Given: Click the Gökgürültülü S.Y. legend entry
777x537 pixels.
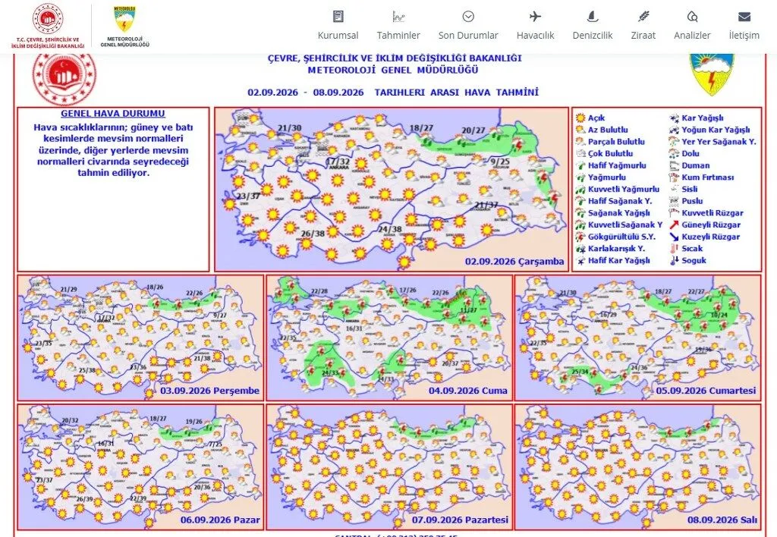Looking at the screenshot, I should 615,237.
